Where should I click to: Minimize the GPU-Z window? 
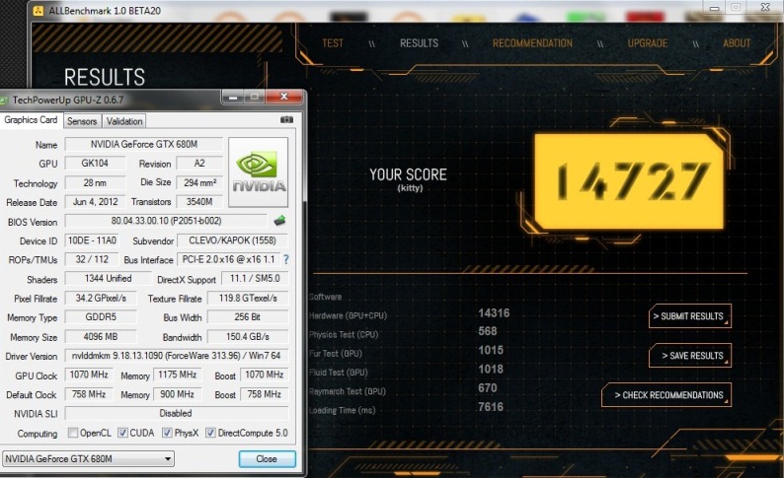click(x=232, y=97)
